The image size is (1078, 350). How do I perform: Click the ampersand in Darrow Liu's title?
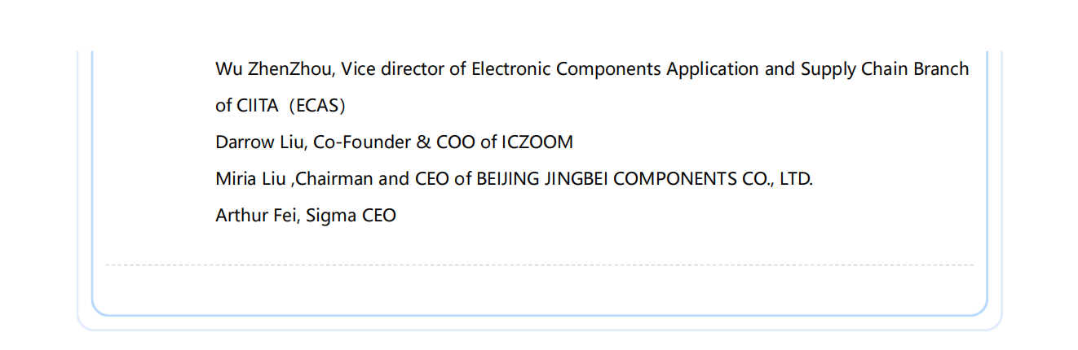click(x=423, y=142)
